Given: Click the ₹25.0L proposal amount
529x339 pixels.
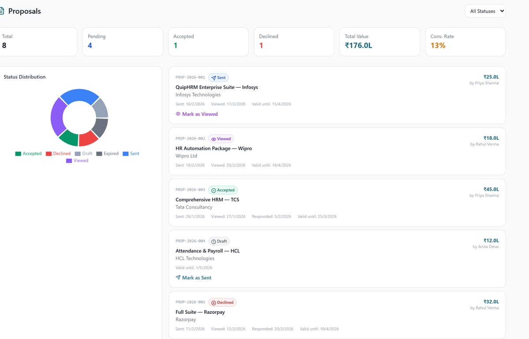Looking at the screenshot, I should tap(491, 77).
